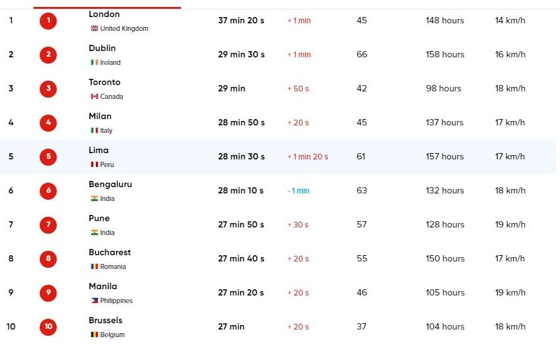Click the red rank 5 badge
Screen dimensions: 560x344
[49, 157]
